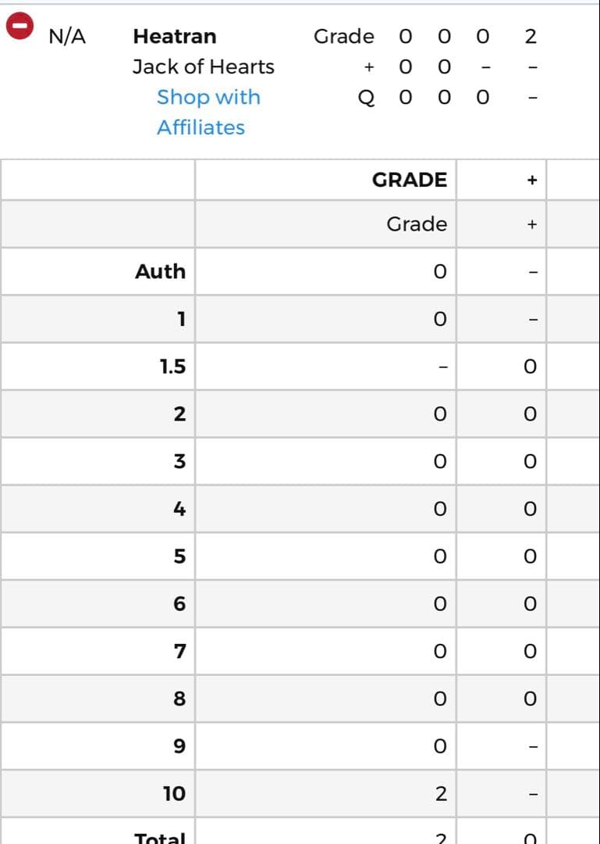Click Jack of Hearts set name

(203, 66)
